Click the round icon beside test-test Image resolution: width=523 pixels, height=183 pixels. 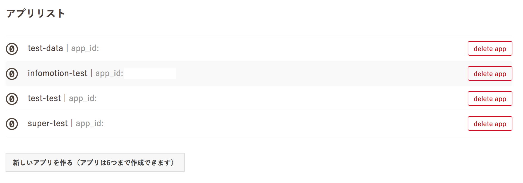pos(12,99)
